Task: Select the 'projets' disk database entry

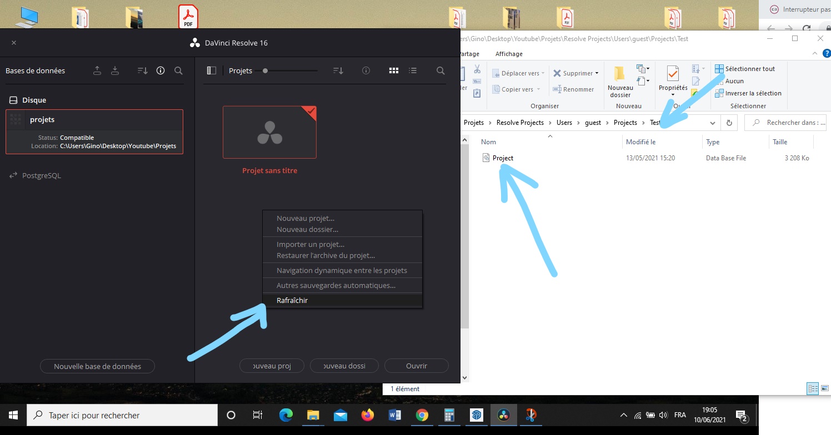Action: [94, 131]
